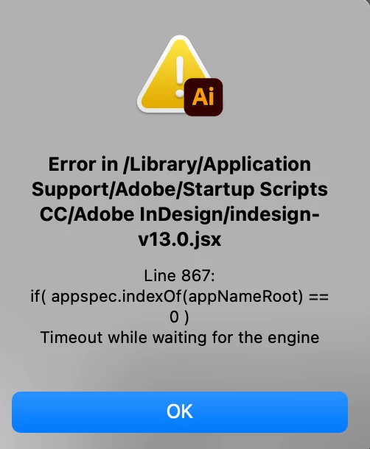Click the 'Support/Adobe/Startup Scripts' path line

tap(180, 190)
